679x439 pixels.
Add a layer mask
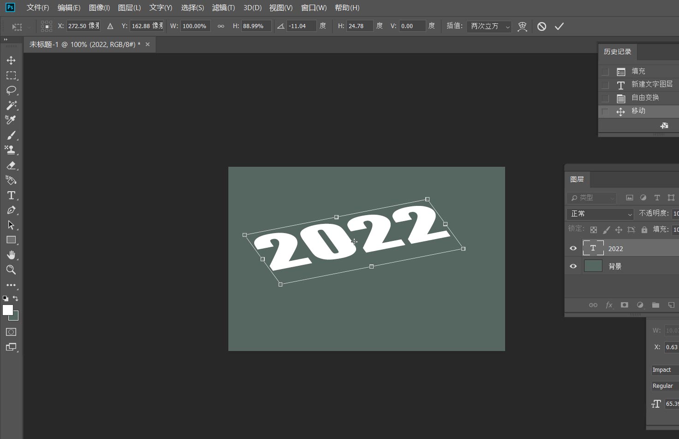625,305
